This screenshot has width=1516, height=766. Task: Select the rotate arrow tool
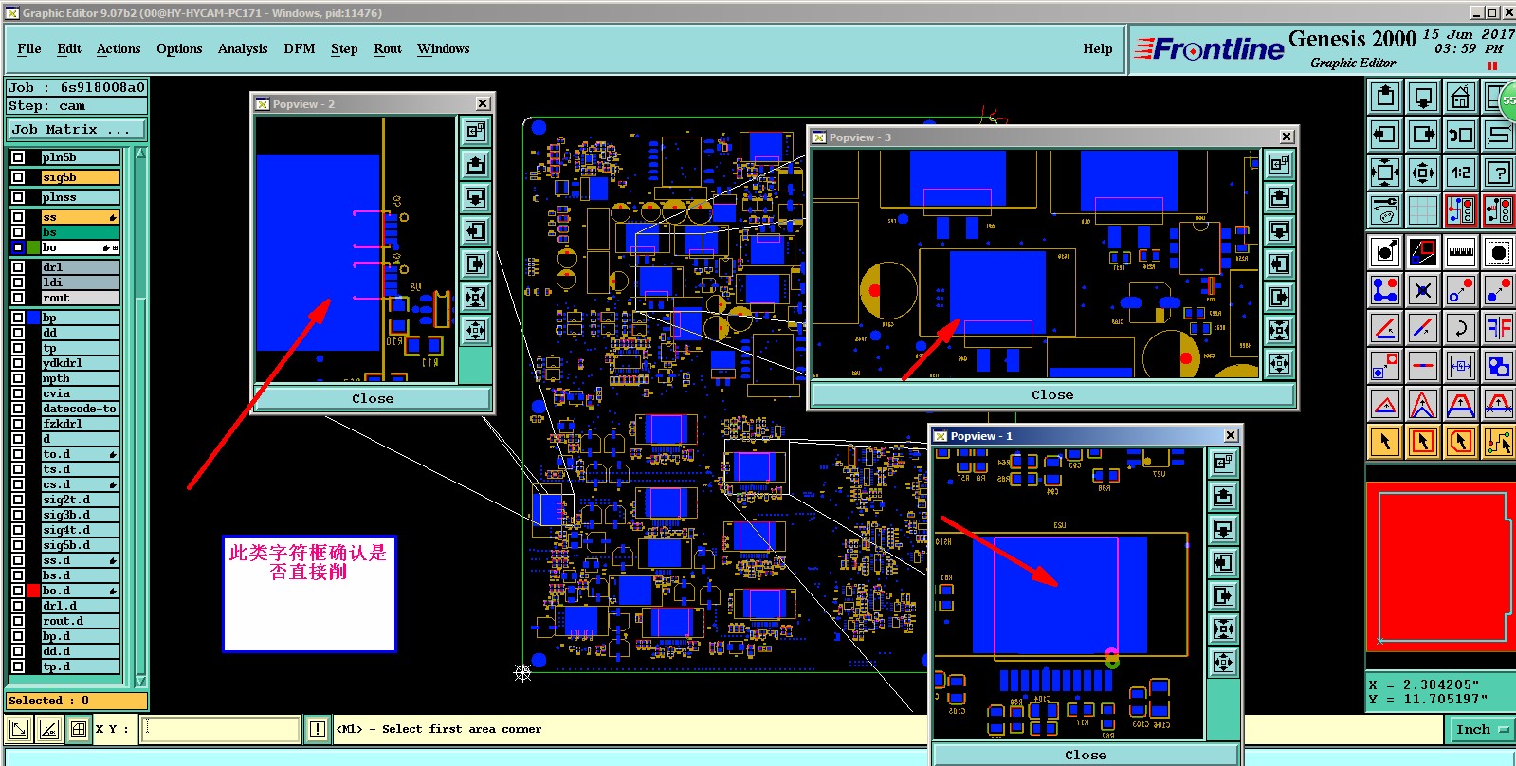click(x=1461, y=328)
